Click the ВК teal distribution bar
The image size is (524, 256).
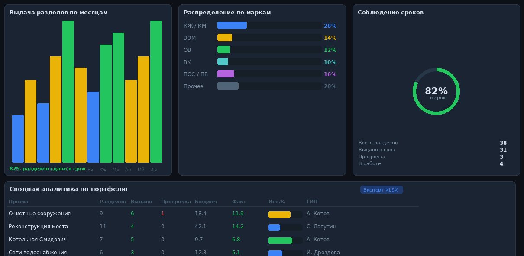(223, 62)
